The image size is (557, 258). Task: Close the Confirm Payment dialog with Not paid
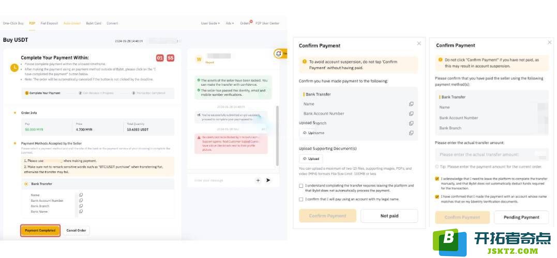419,43
